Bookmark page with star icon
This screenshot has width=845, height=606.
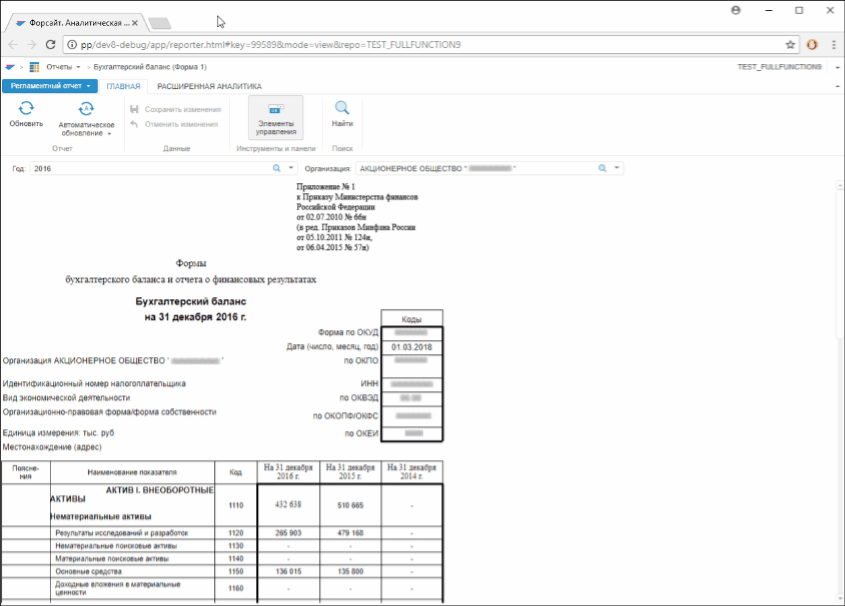[790, 44]
